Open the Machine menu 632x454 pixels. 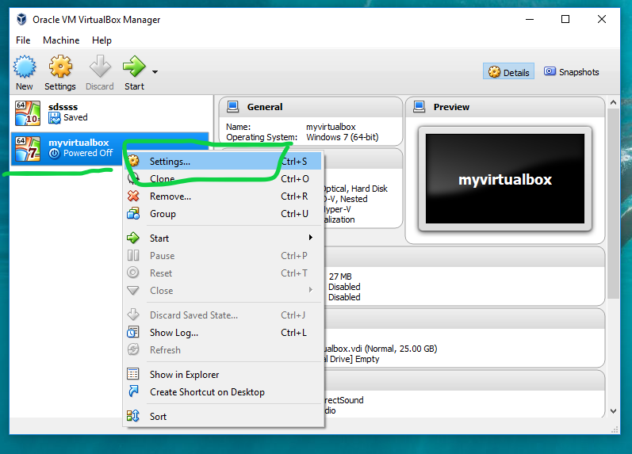(61, 40)
